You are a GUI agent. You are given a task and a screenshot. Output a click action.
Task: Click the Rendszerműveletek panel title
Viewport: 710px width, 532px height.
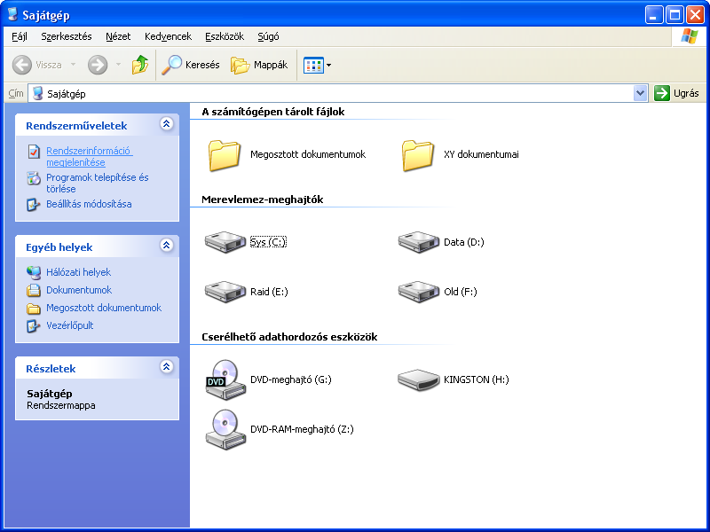pyautogui.click(x=76, y=126)
